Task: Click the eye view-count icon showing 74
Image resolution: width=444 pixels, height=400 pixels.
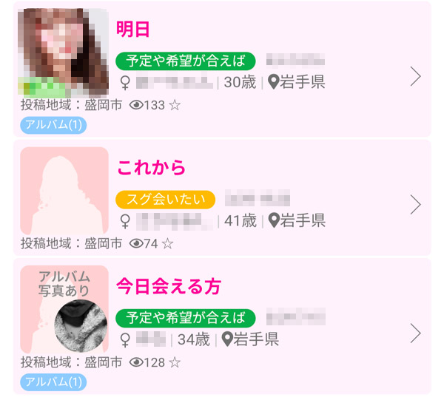Action: coord(136,243)
